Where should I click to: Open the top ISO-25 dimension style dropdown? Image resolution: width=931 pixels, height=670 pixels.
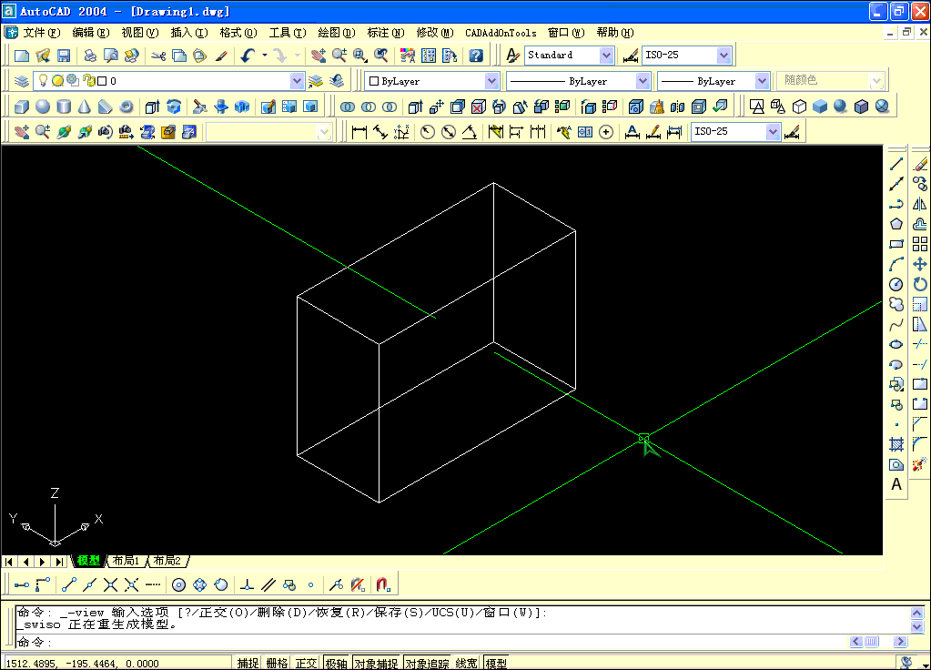tap(724, 56)
